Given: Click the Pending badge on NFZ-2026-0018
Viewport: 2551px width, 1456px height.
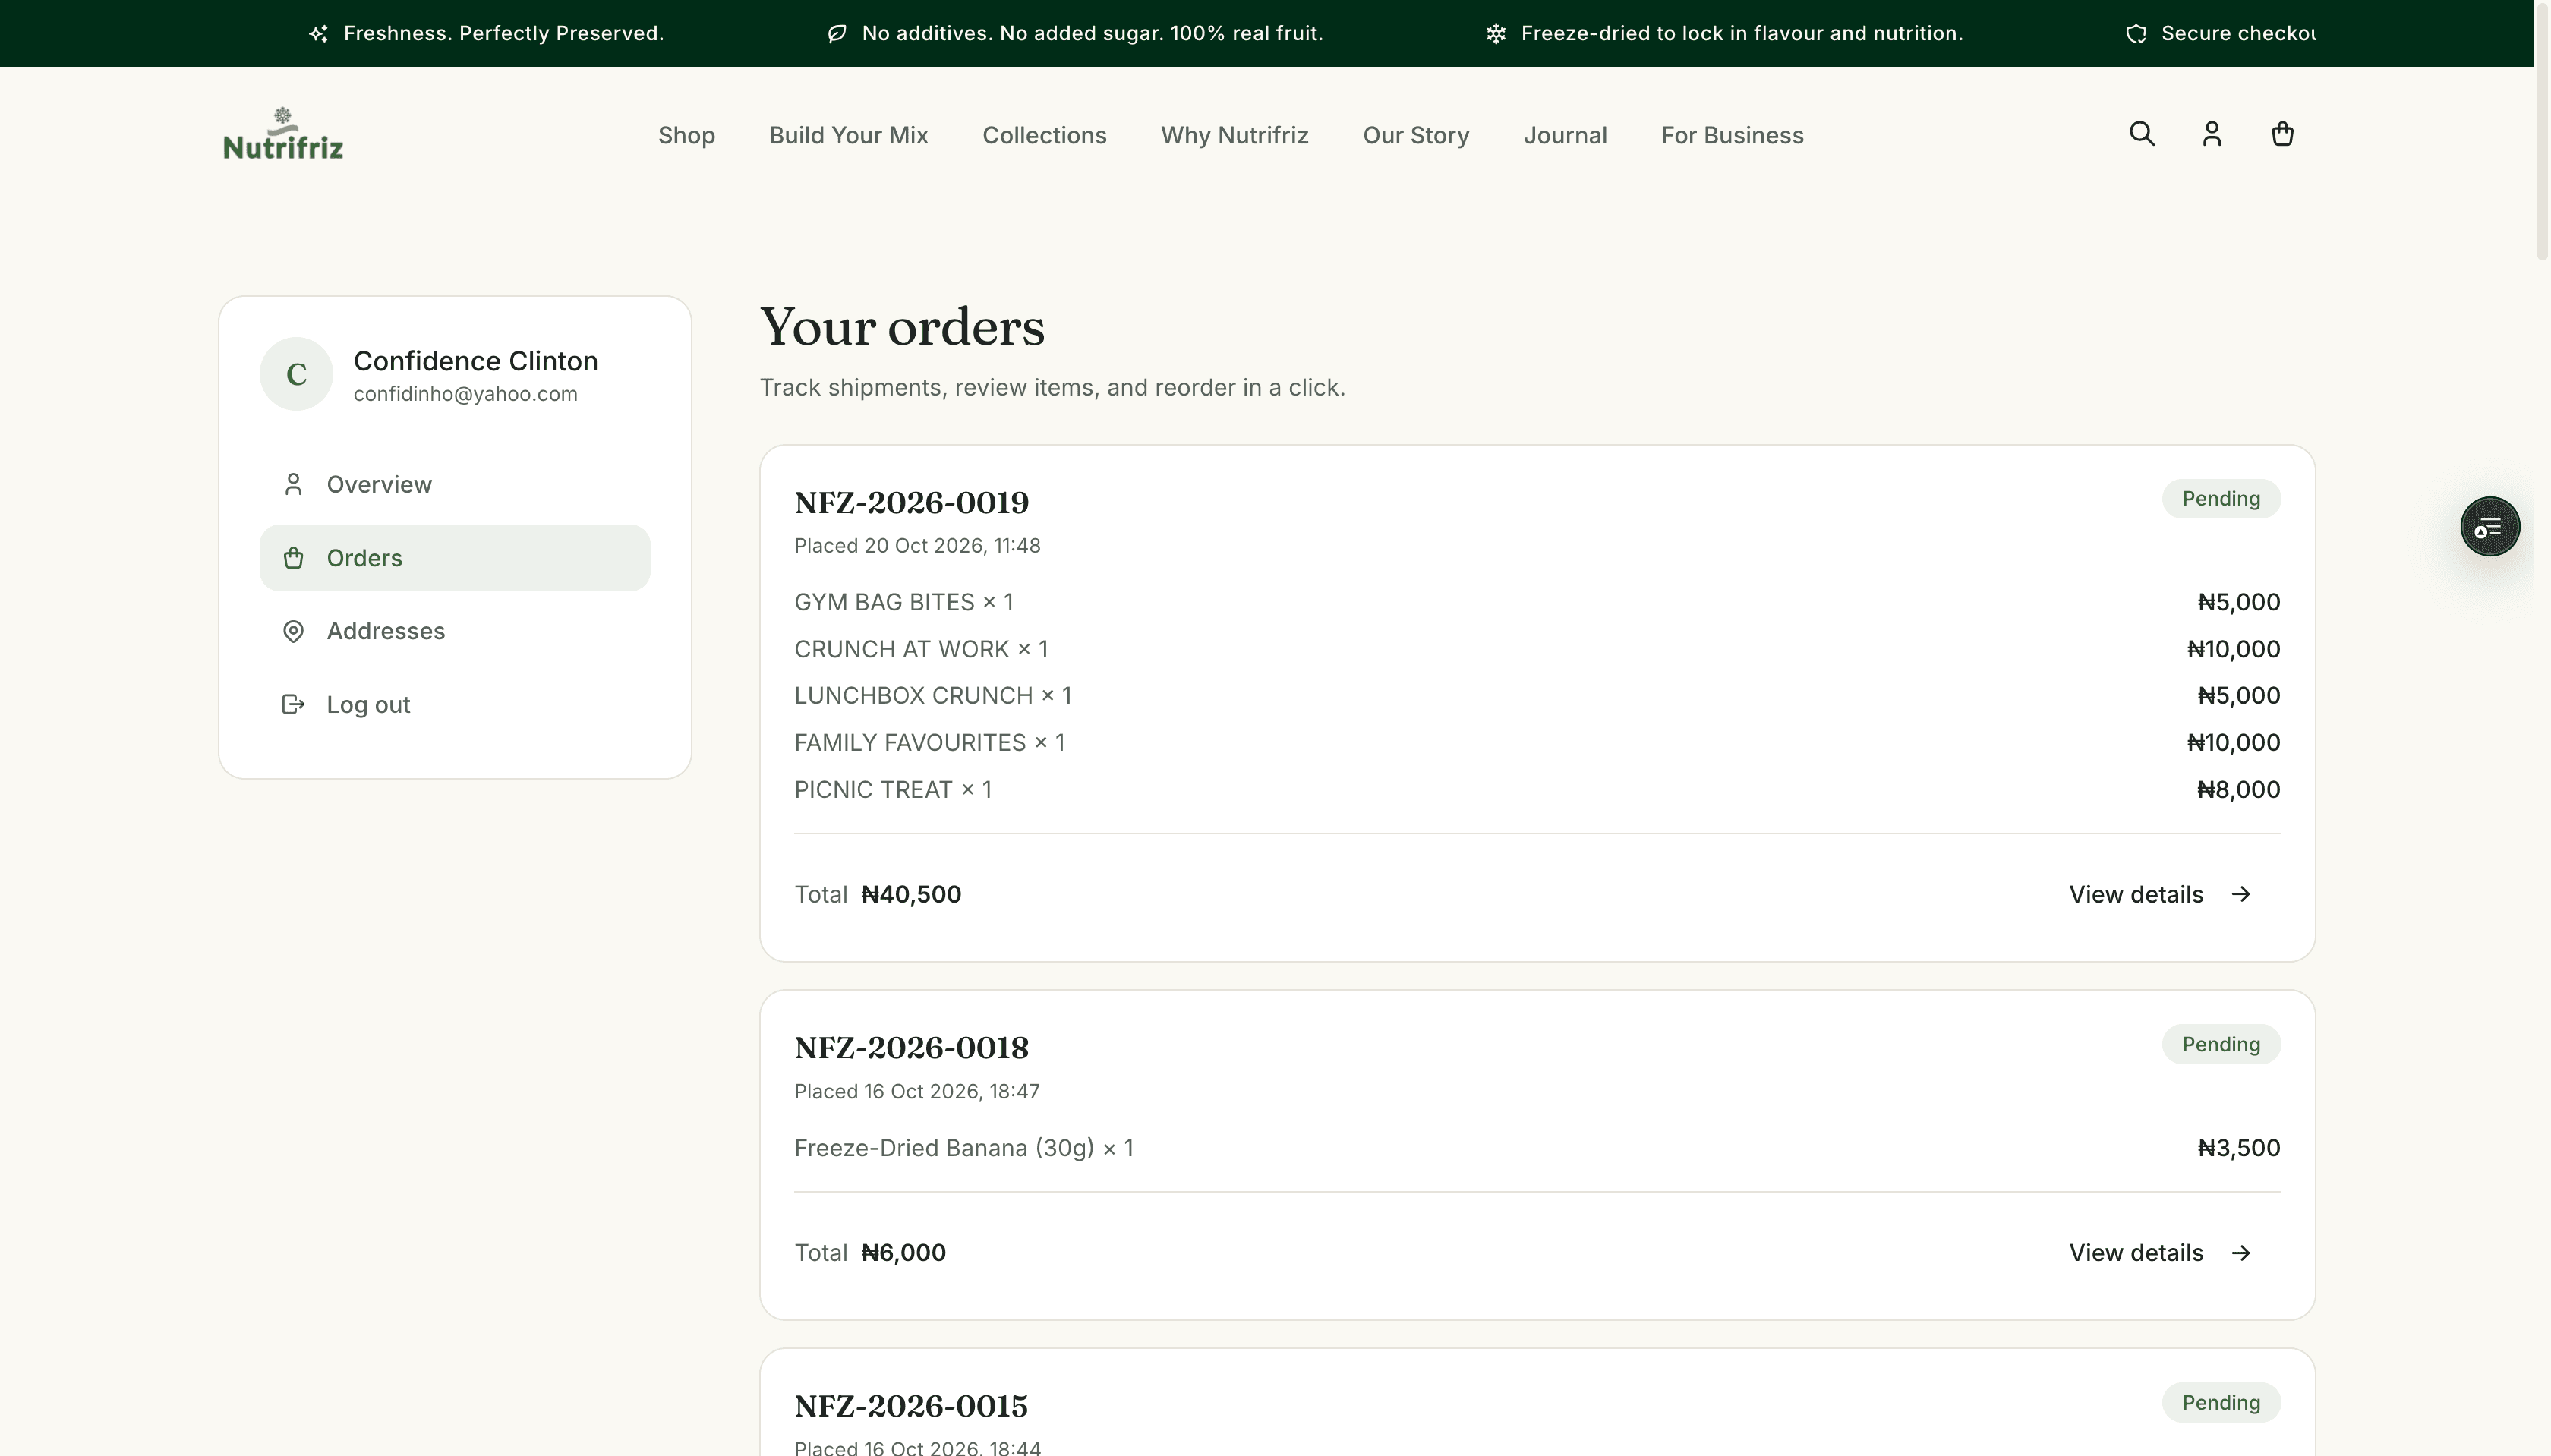Looking at the screenshot, I should click(2221, 1044).
